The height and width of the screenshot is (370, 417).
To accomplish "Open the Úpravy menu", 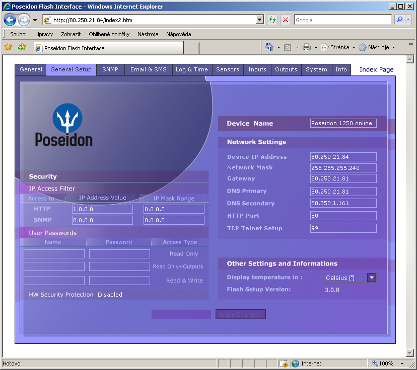I will click(x=44, y=34).
